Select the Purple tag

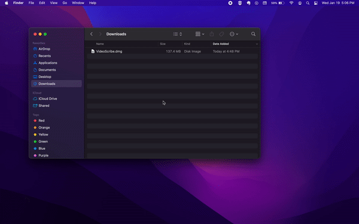click(x=56, y=155)
